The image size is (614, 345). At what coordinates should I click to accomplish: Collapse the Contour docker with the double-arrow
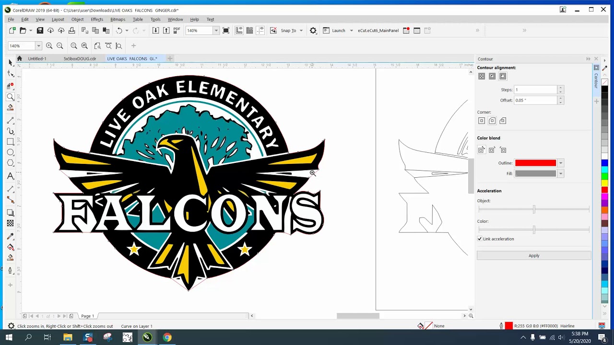(588, 59)
